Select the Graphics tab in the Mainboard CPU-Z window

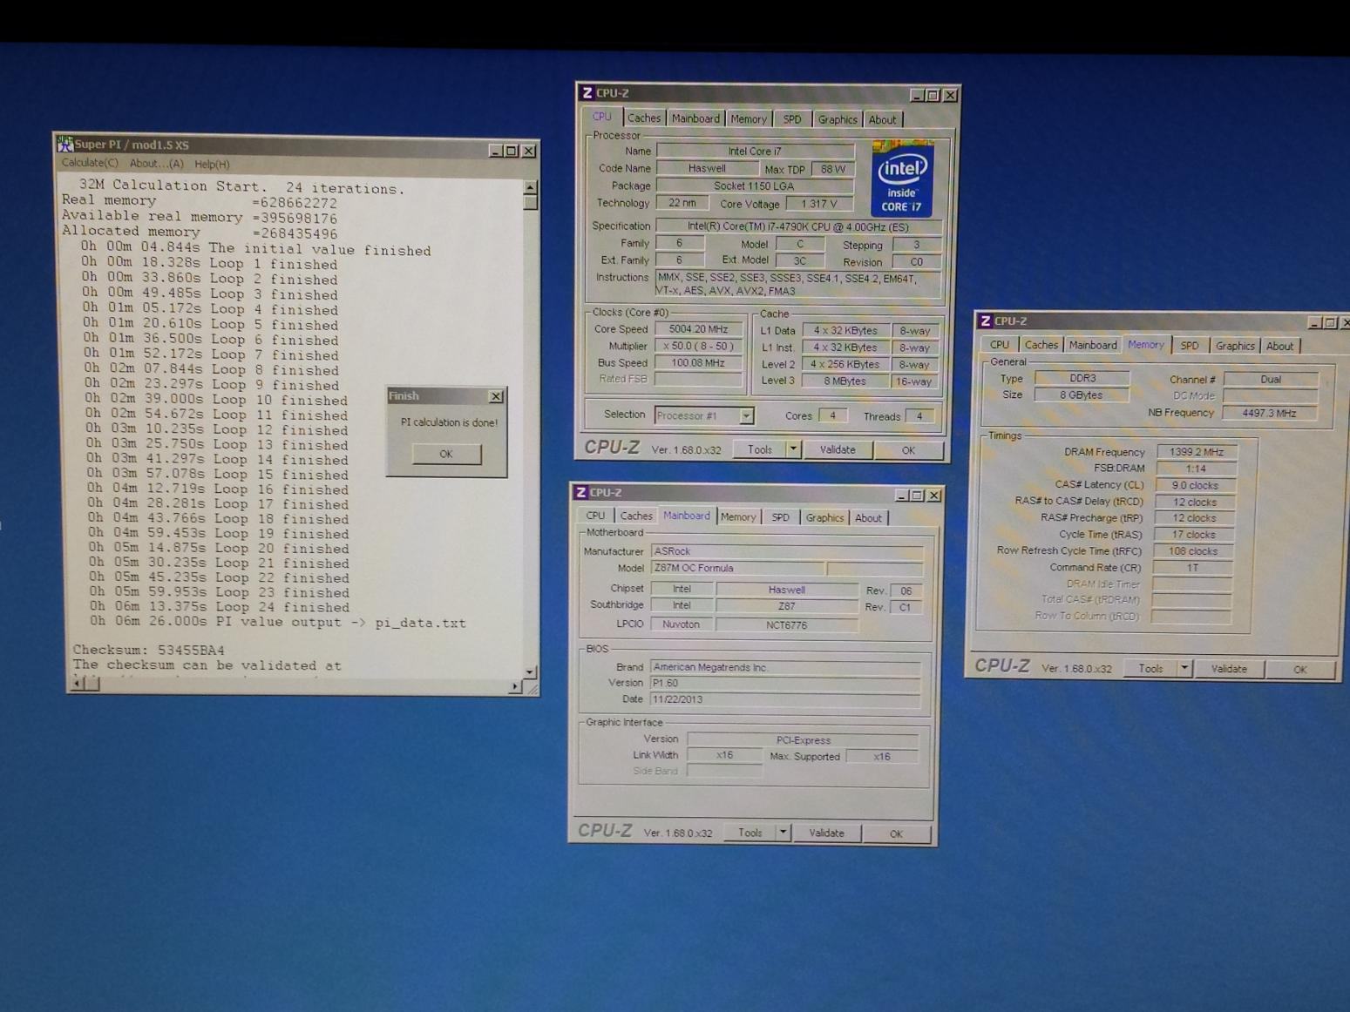tap(824, 518)
